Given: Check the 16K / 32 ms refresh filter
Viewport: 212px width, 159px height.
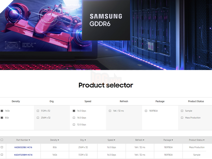Looking at the screenshot, I should 110,111.
